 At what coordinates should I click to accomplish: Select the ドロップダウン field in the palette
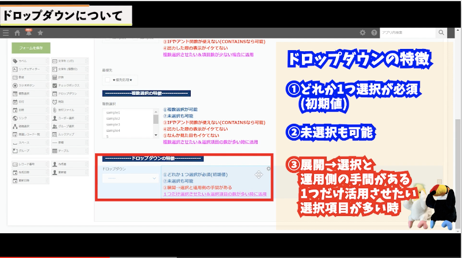pos(69,93)
